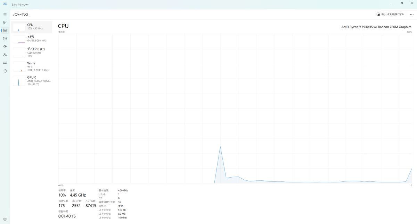This screenshot has height=224, width=417.
Task: Click the thread count 2552
Action: [76, 206]
